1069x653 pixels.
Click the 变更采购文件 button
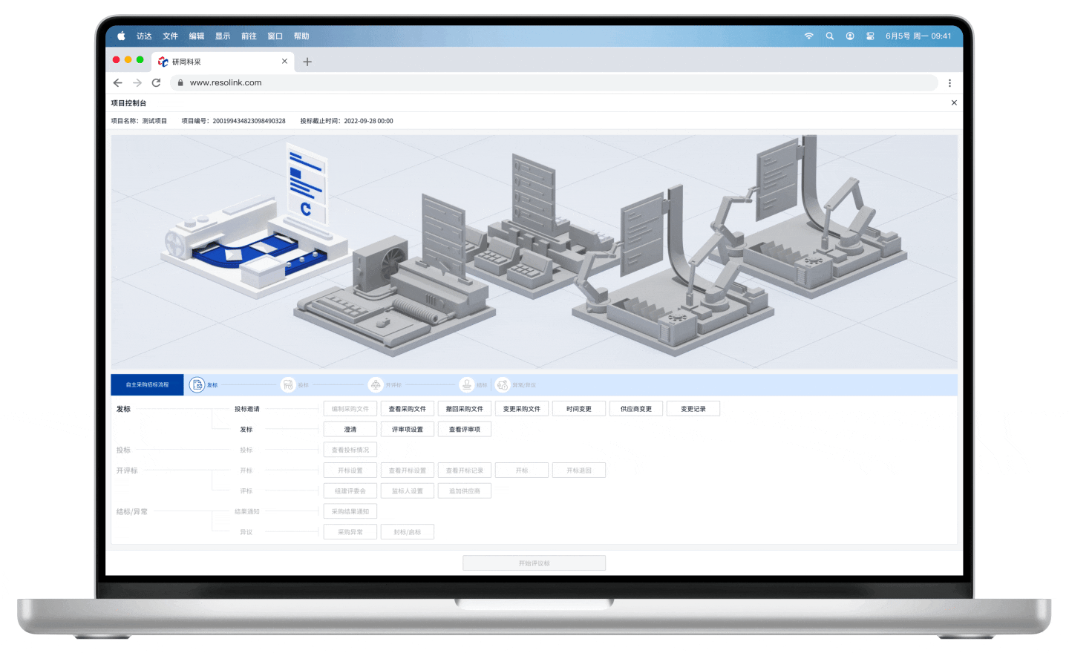[x=522, y=409]
